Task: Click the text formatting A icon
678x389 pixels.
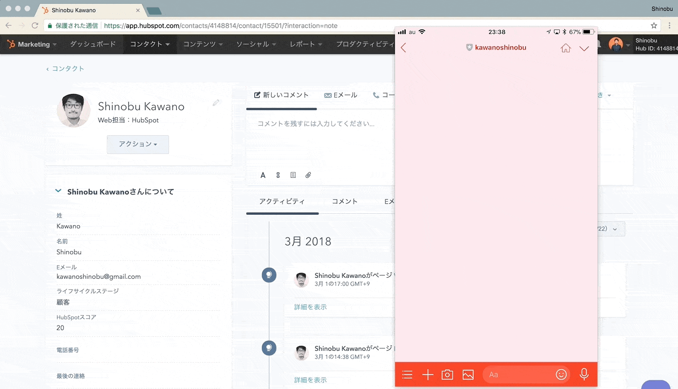Action: pyautogui.click(x=263, y=175)
